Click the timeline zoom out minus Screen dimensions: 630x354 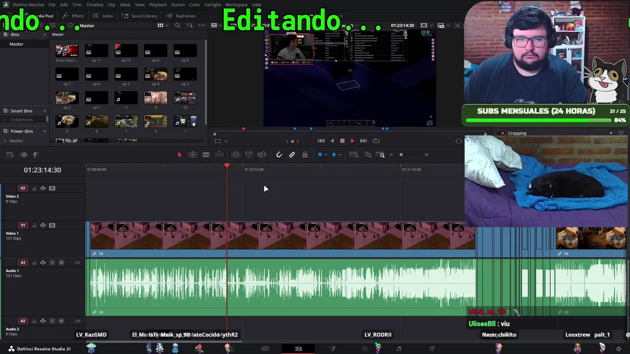coord(391,155)
